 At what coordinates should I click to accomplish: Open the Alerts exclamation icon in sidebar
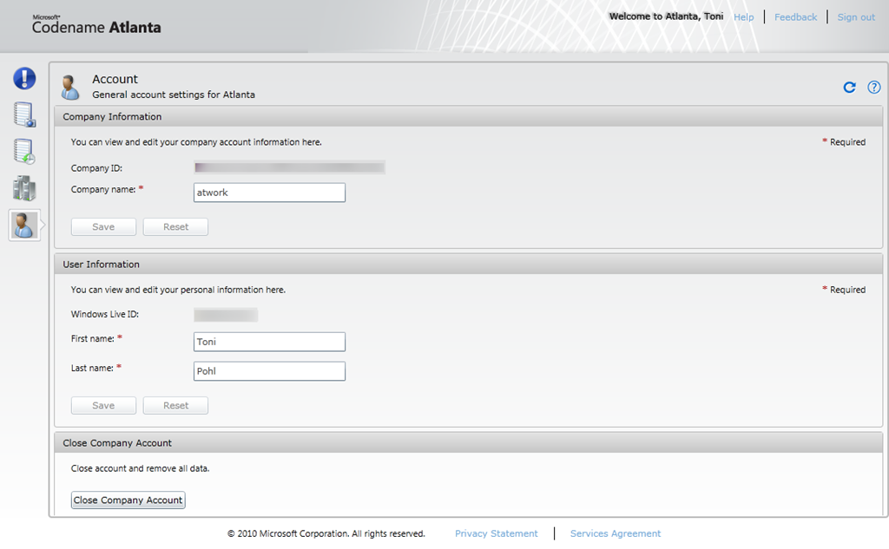point(24,78)
